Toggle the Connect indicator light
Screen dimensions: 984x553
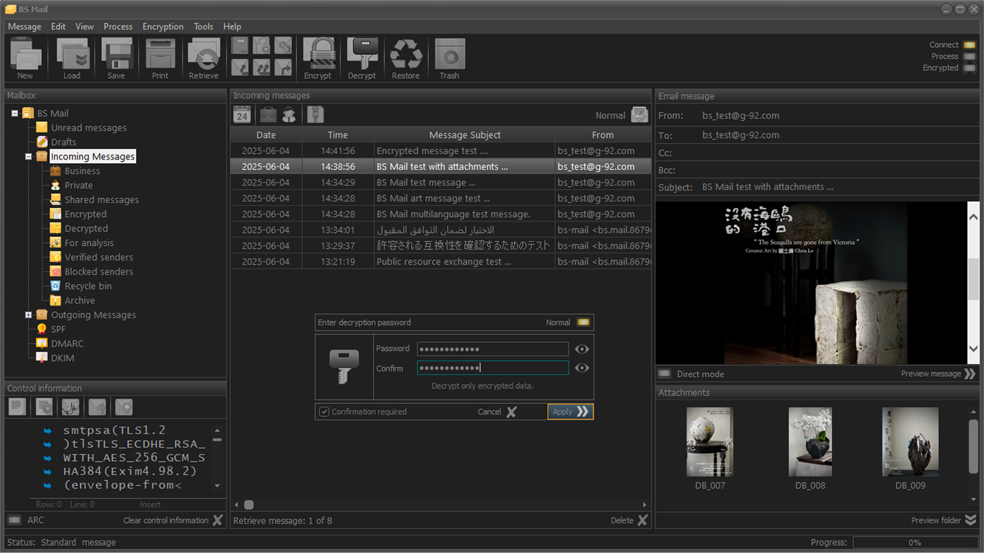coord(969,45)
